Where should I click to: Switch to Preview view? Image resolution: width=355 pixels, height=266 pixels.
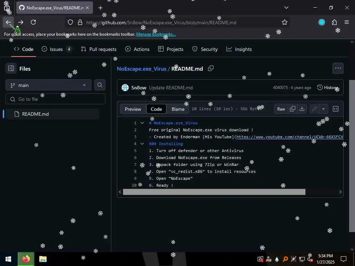pos(133,109)
